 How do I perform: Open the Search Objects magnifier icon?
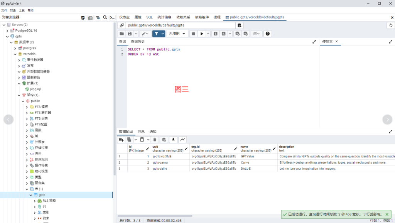click(105, 17)
